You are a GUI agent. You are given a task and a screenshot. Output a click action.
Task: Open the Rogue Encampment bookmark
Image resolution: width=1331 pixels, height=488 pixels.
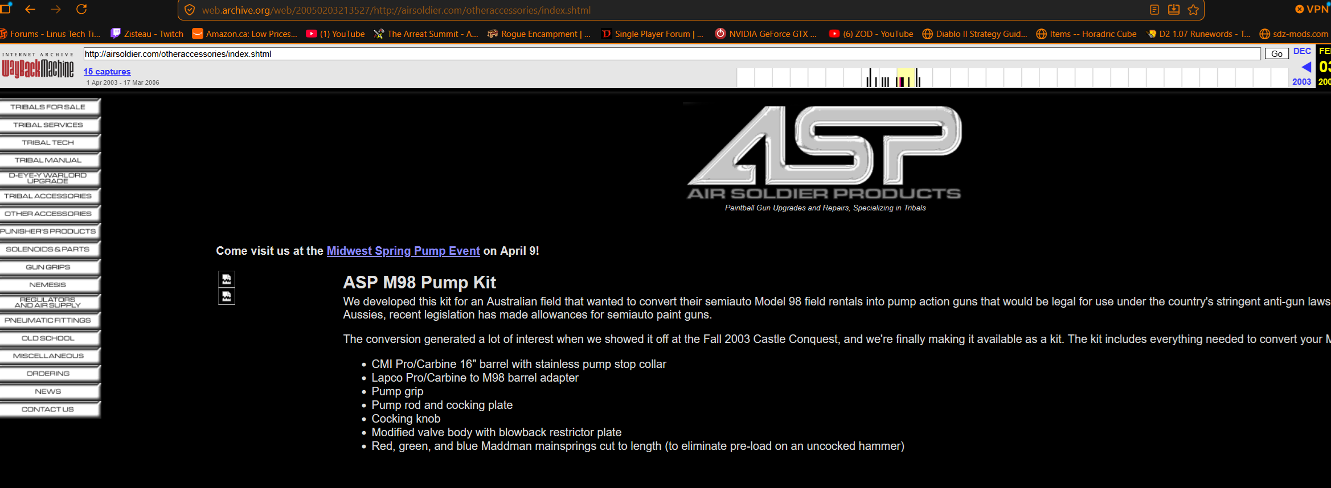pyautogui.click(x=539, y=34)
